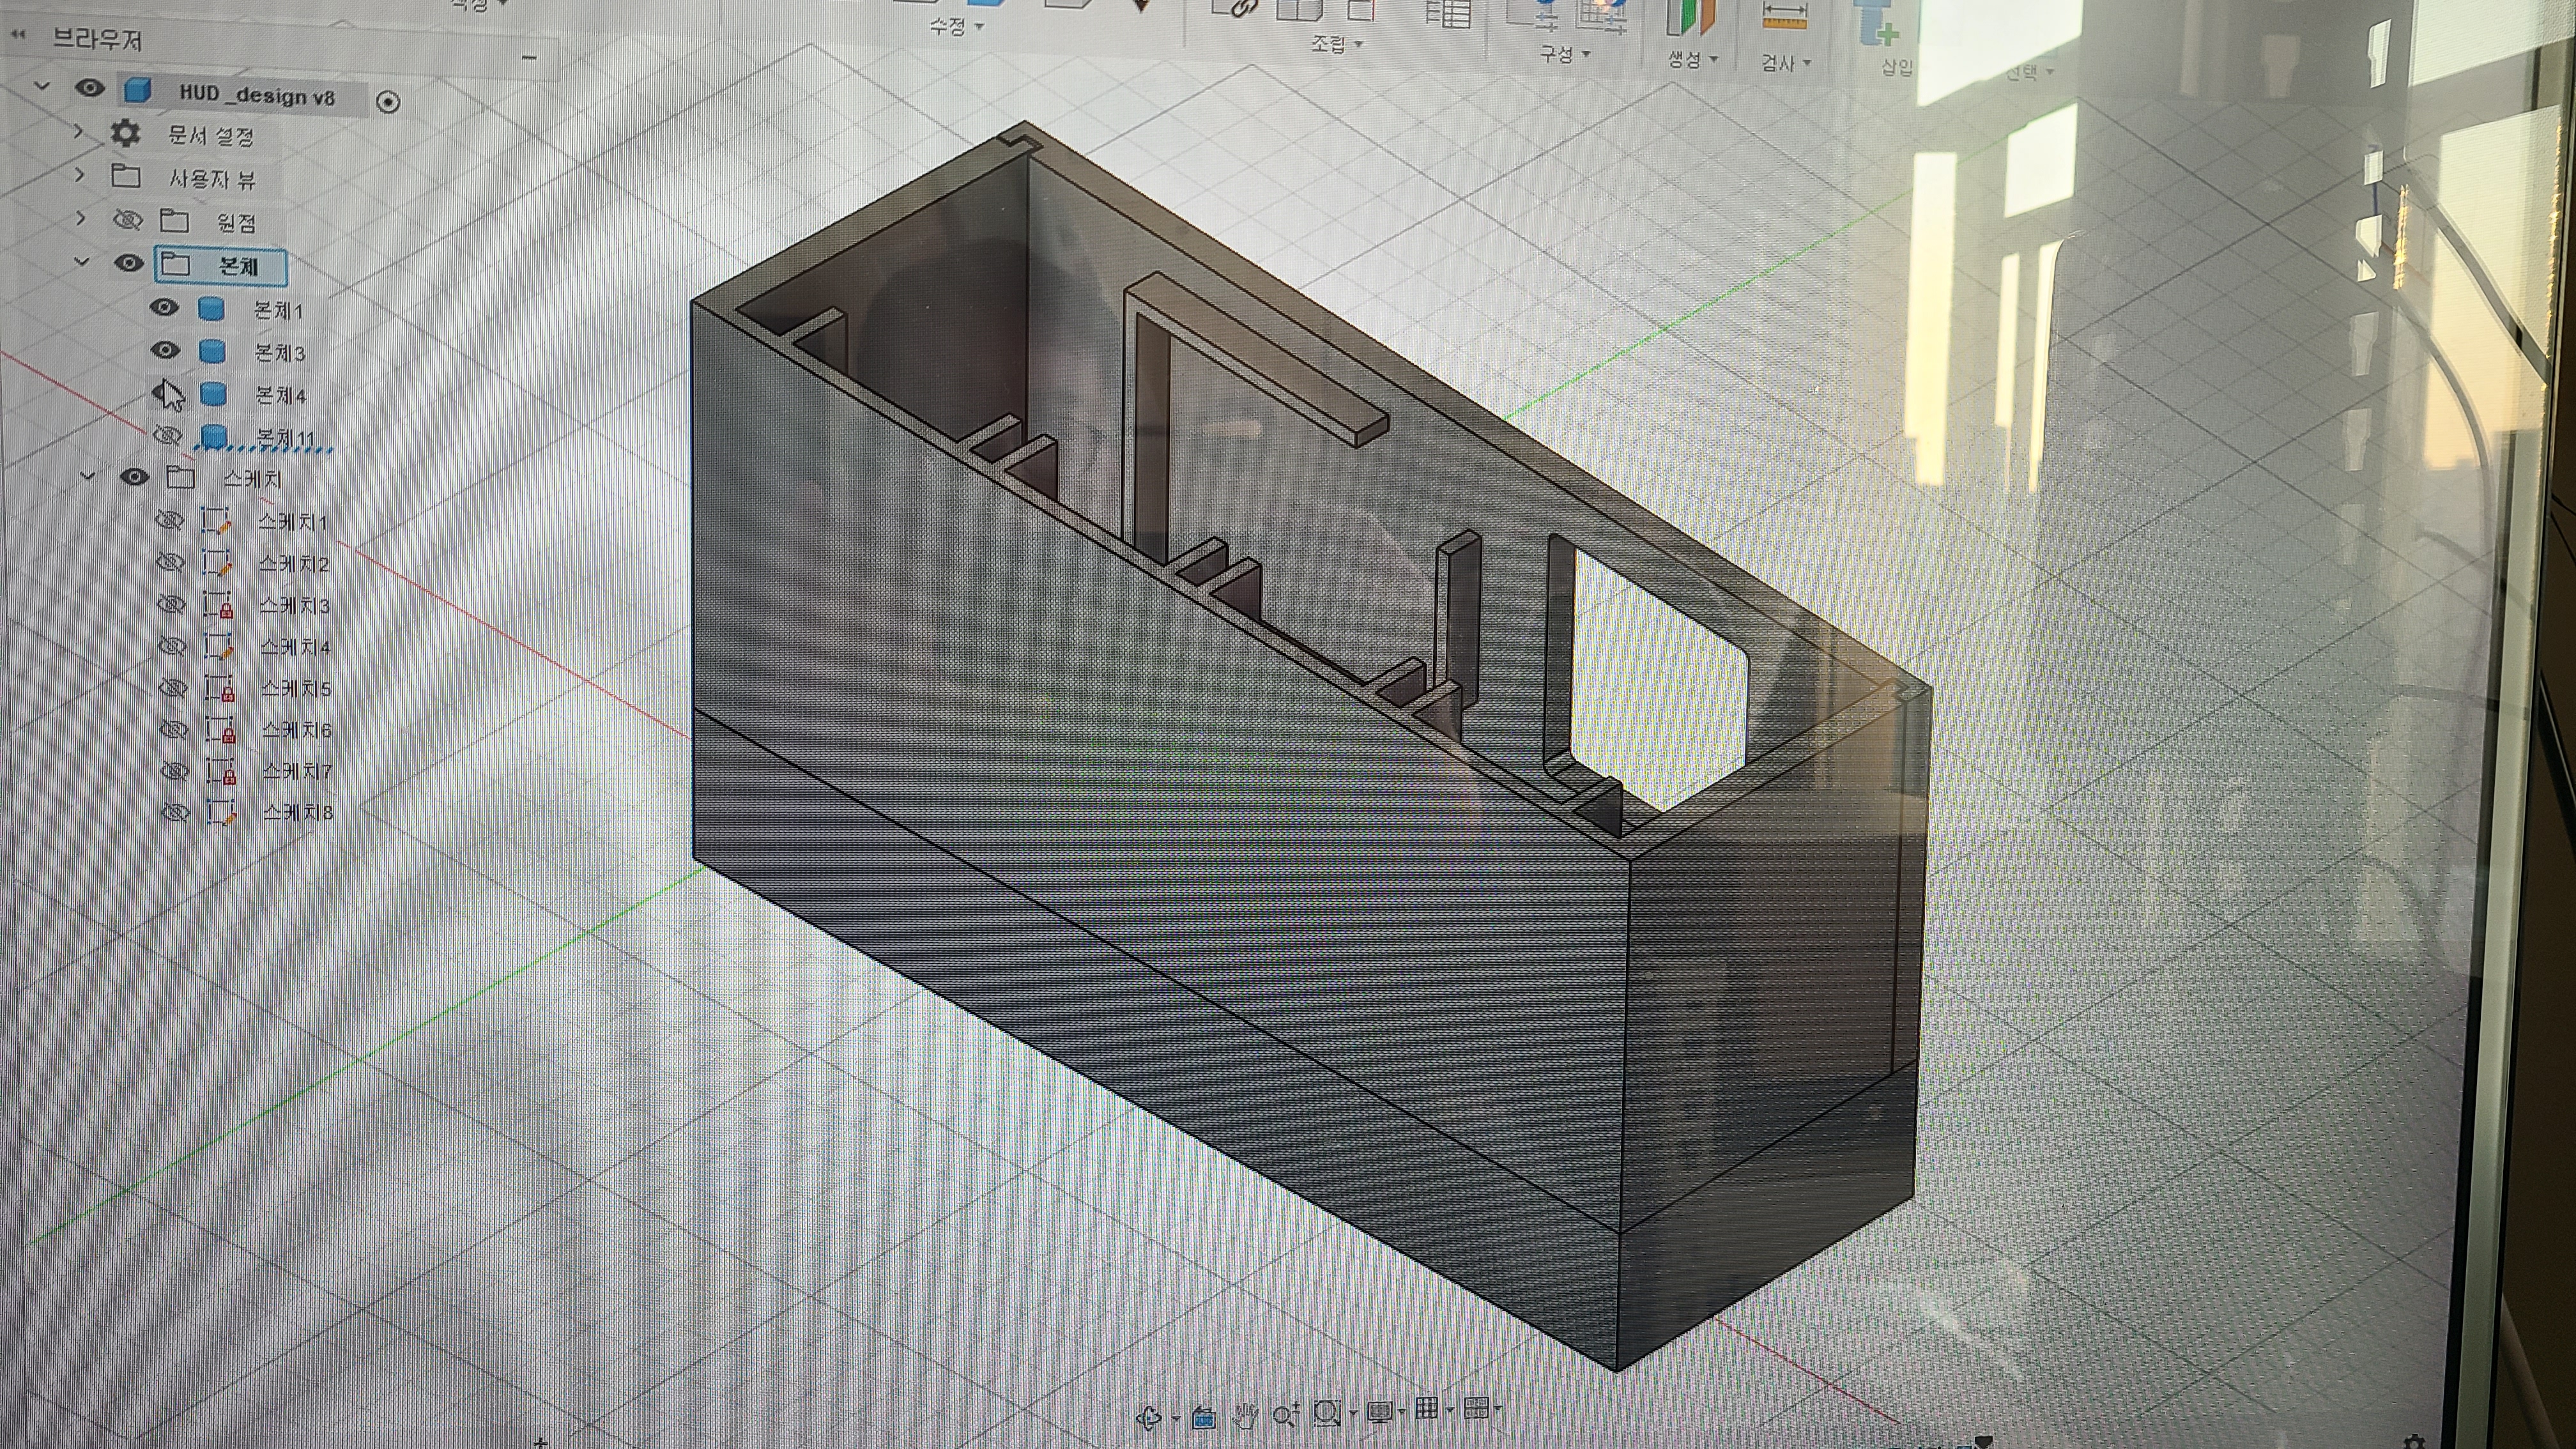The width and height of the screenshot is (2576, 1449).
Task: Click the Viewports layout icon
Action: point(1475,1408)
